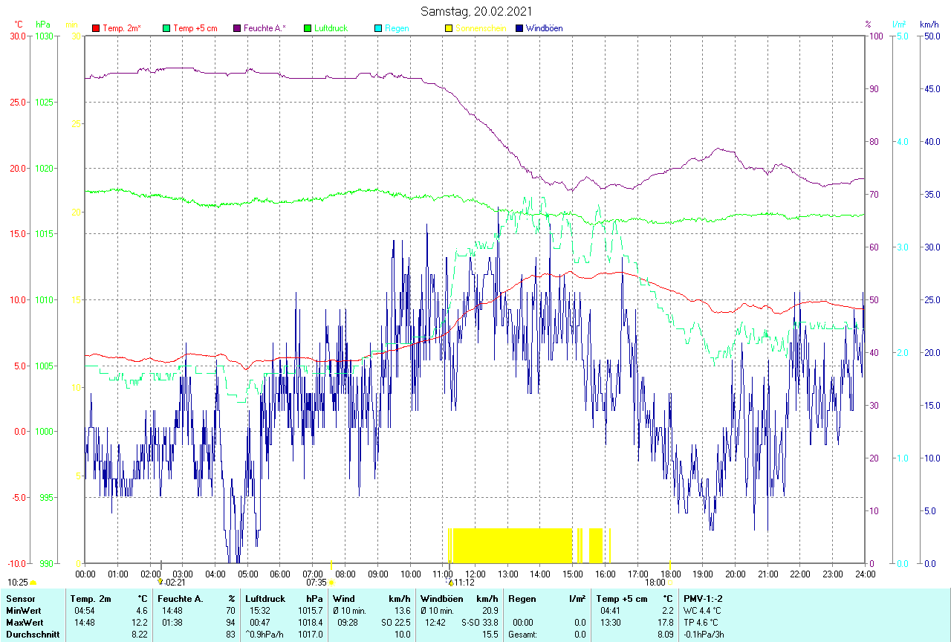Select the 'Feuchte A.*' legend label
This screenshot has width=951, height=642.
coord(264,28)
